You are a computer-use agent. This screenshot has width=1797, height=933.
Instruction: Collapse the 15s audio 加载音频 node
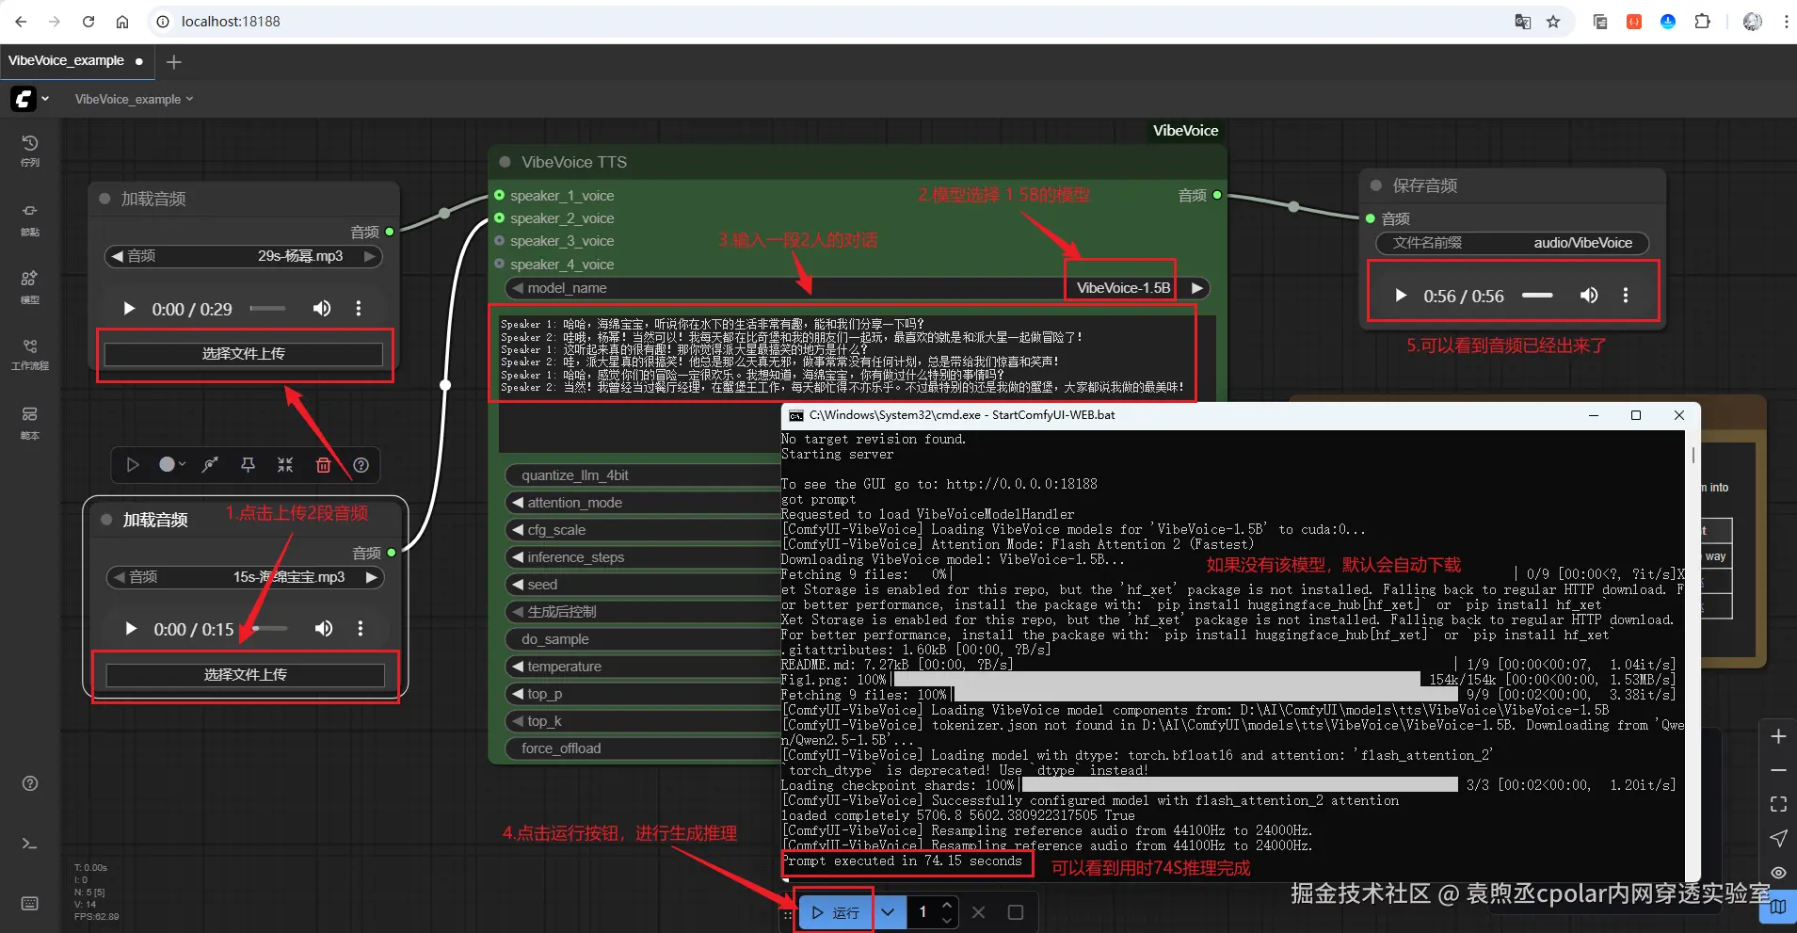(x=106, y=520)
